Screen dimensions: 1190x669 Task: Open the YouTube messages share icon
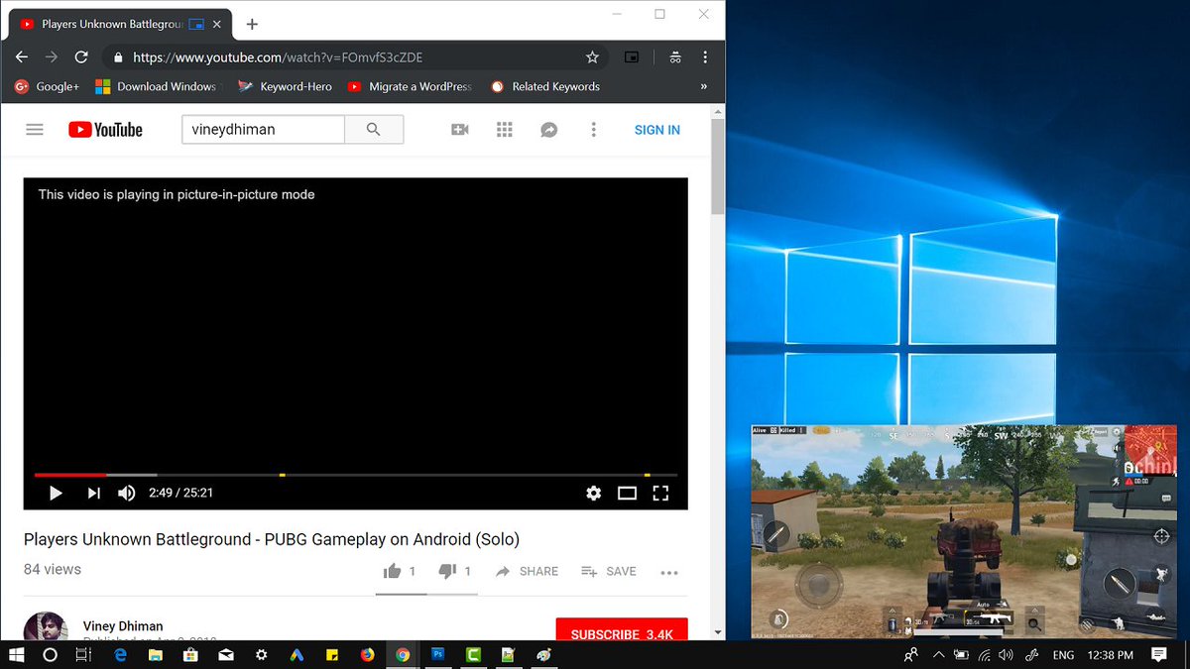(548, 130)
